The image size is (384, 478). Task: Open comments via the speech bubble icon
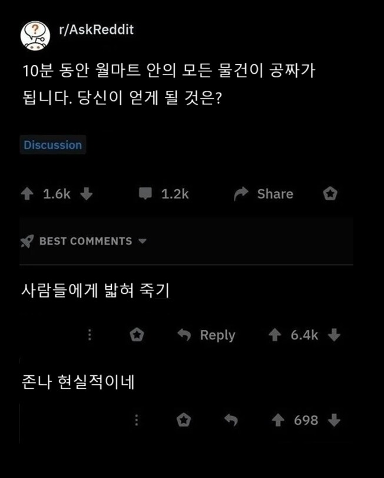click(145, 194)
